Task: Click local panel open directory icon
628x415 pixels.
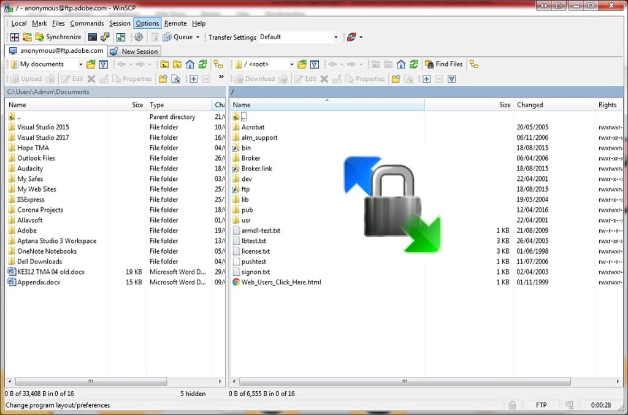Action: [91, 64]
